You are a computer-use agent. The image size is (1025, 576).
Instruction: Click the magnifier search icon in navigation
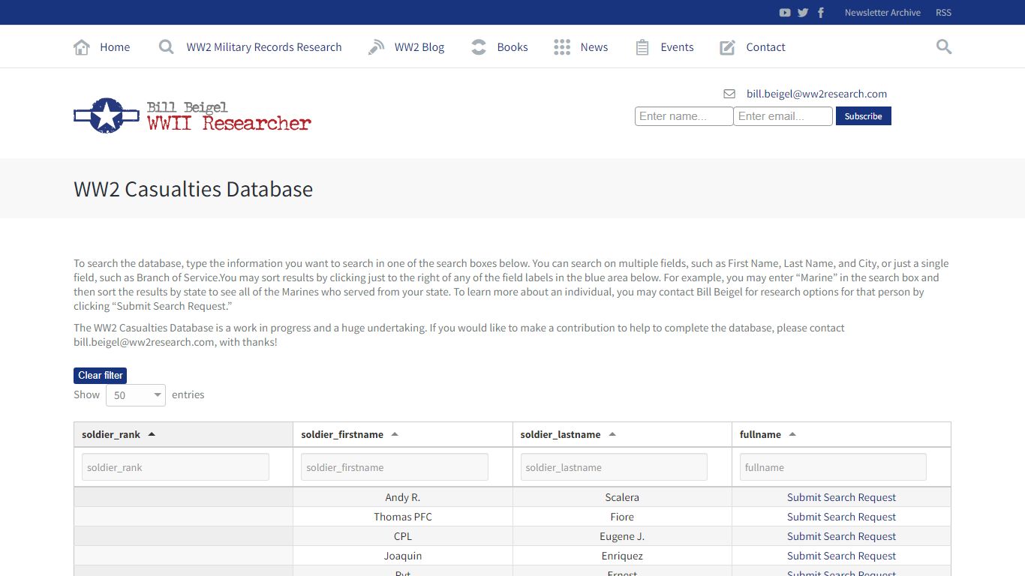944,47
